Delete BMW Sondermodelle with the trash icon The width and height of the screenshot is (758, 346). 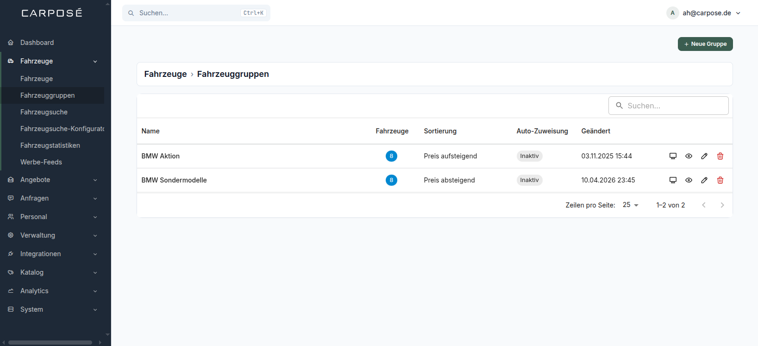pyautogui.click(x=720, y=180)
